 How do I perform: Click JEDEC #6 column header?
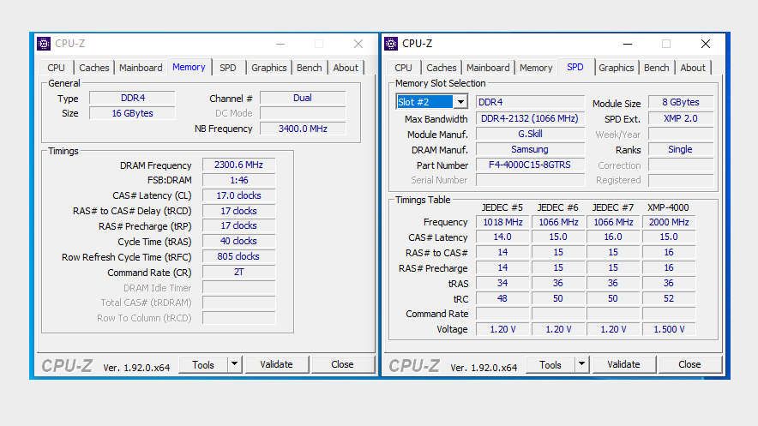point(558,207)
